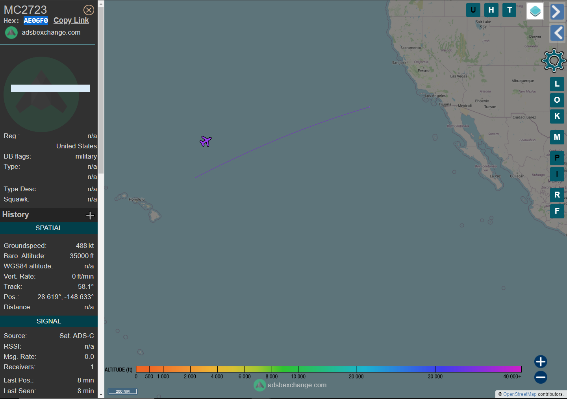The height and width of the screenshot is (399, 567).
Task: Click the 35000 ft baro altitude value
Action: coord(82,256)
